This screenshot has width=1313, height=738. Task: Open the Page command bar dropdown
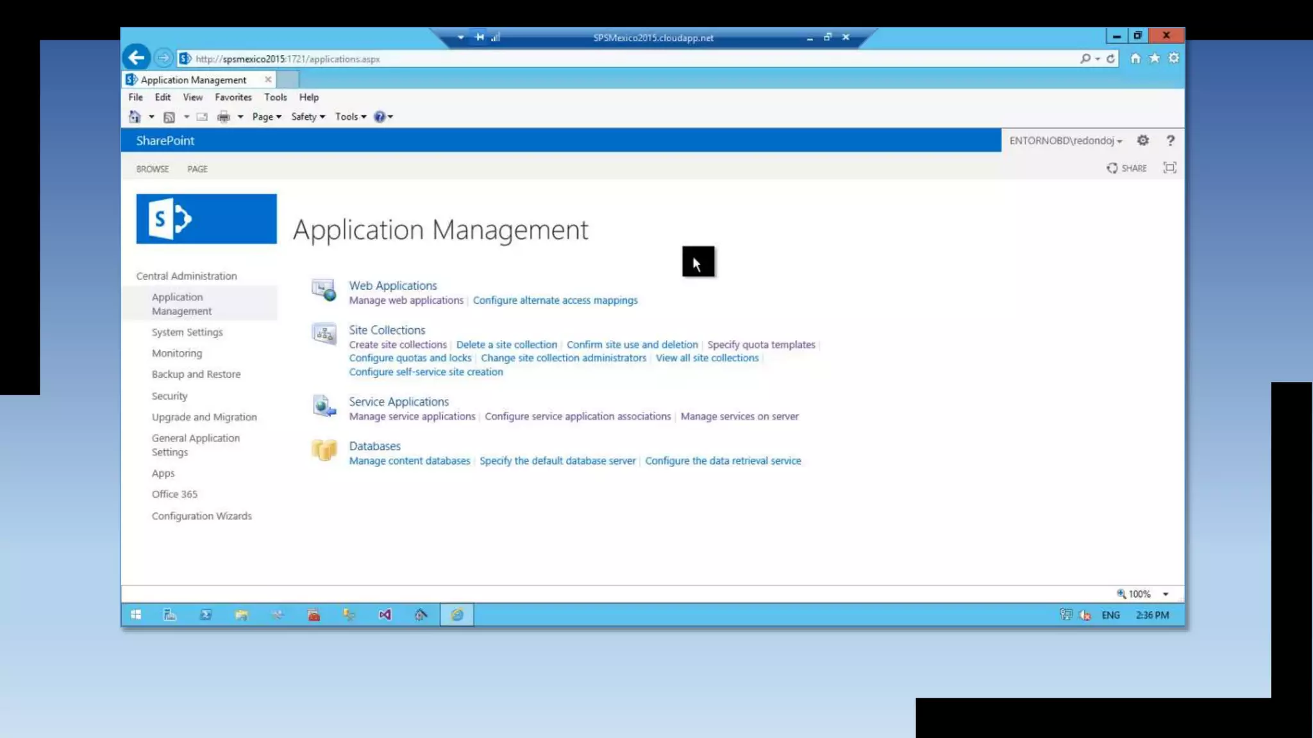coord(266,117)
